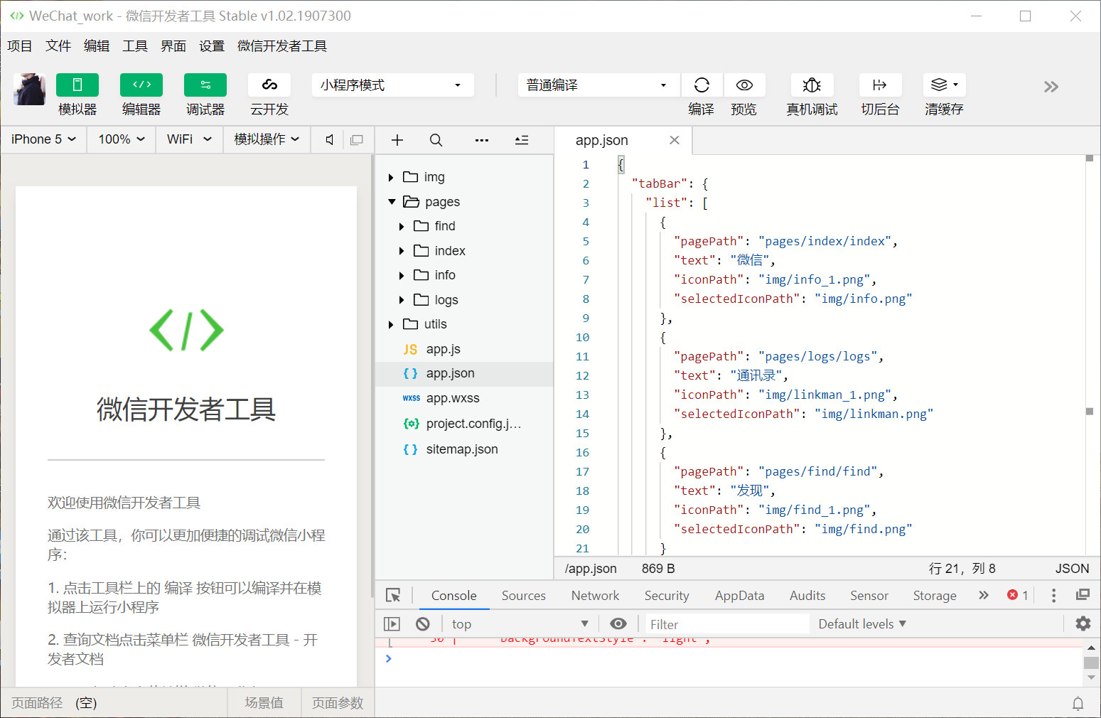
Task: Switch to the Security tab
Action: tap(667, 596)
